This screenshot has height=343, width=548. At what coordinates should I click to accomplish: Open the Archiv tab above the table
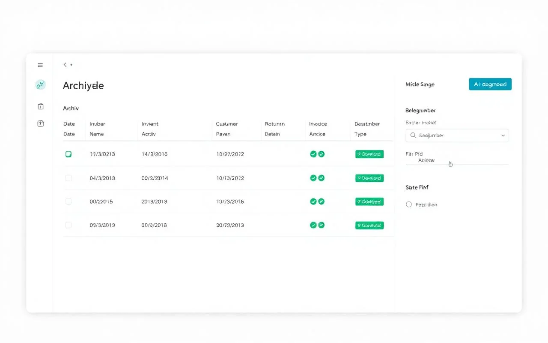click(x=71, y=108)
